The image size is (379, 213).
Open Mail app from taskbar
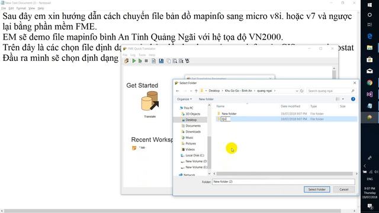pos(370,71)
